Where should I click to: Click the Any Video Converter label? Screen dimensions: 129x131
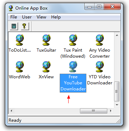click(x=100, y=53)
